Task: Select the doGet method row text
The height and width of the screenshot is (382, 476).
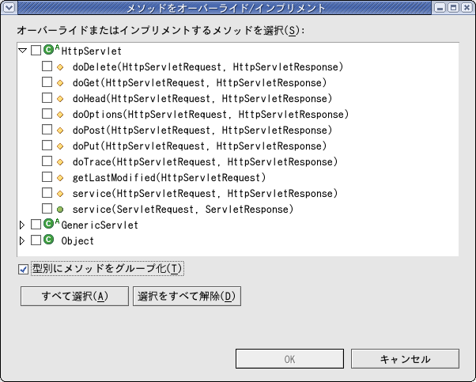Action: tap(200, 82)
